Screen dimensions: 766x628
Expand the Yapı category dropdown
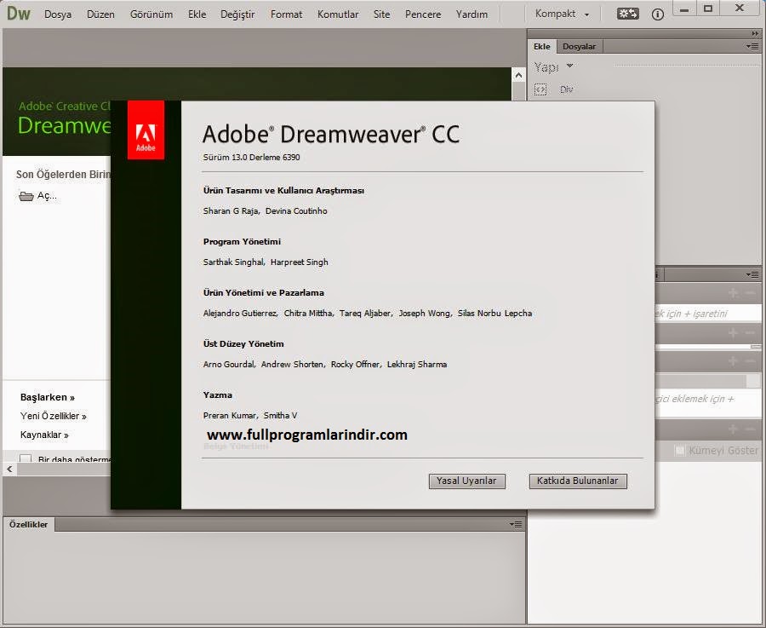[x=553, y=66]
